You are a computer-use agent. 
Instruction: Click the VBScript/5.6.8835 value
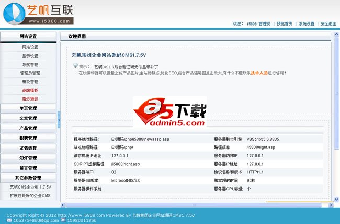click(263, 139)
